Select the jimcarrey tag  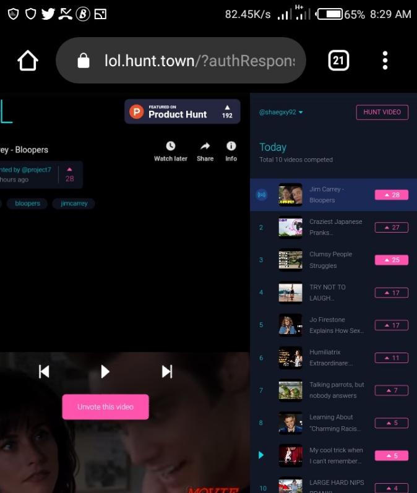point(74,204)
